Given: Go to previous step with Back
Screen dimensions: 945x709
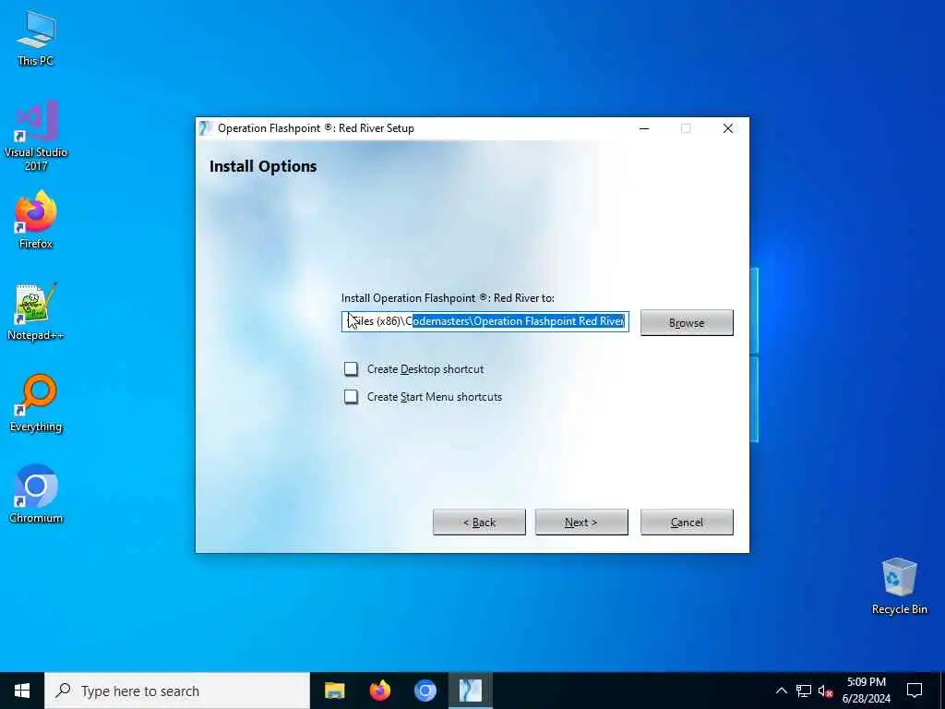Looking at the screenshot, I should [479, 523].
